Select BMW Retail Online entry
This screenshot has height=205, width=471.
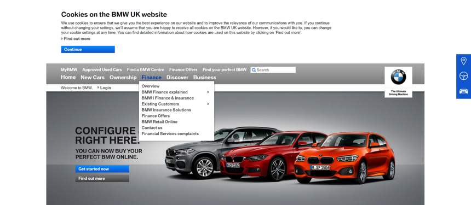point(159,122)
